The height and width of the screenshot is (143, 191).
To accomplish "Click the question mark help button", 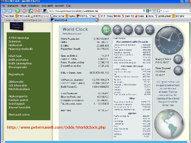I will pyautogui.click(x=178, y=59).
